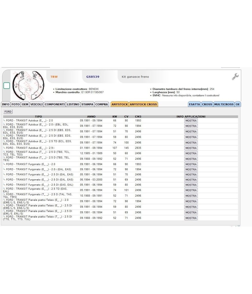Click magnifier icon beside Transit Autobus 2.0
This screenshot has height=294, width=252.
click(x=4, y=120)
